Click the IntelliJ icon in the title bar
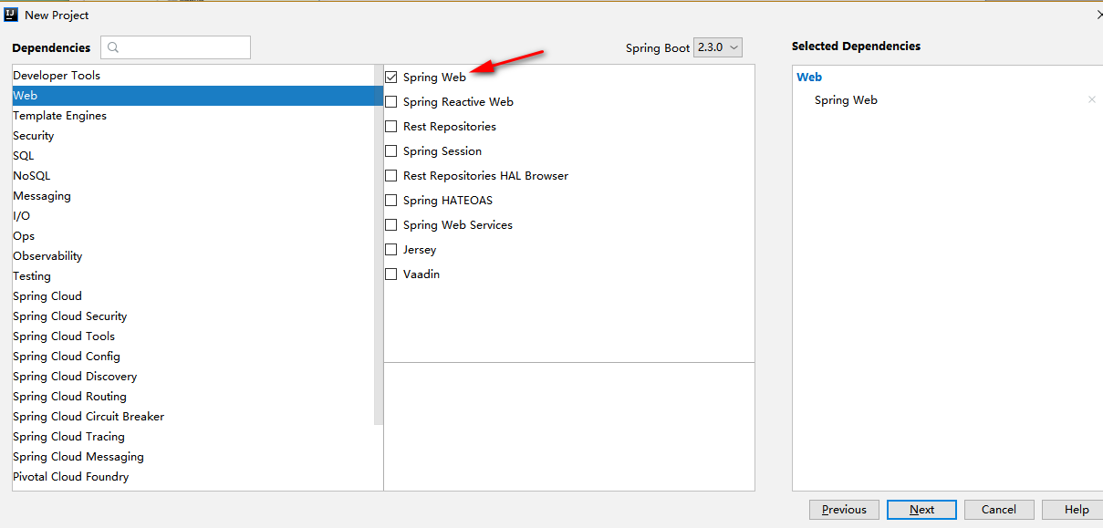1103x528 pixels. pyautogui.click(x=11, y=15)
